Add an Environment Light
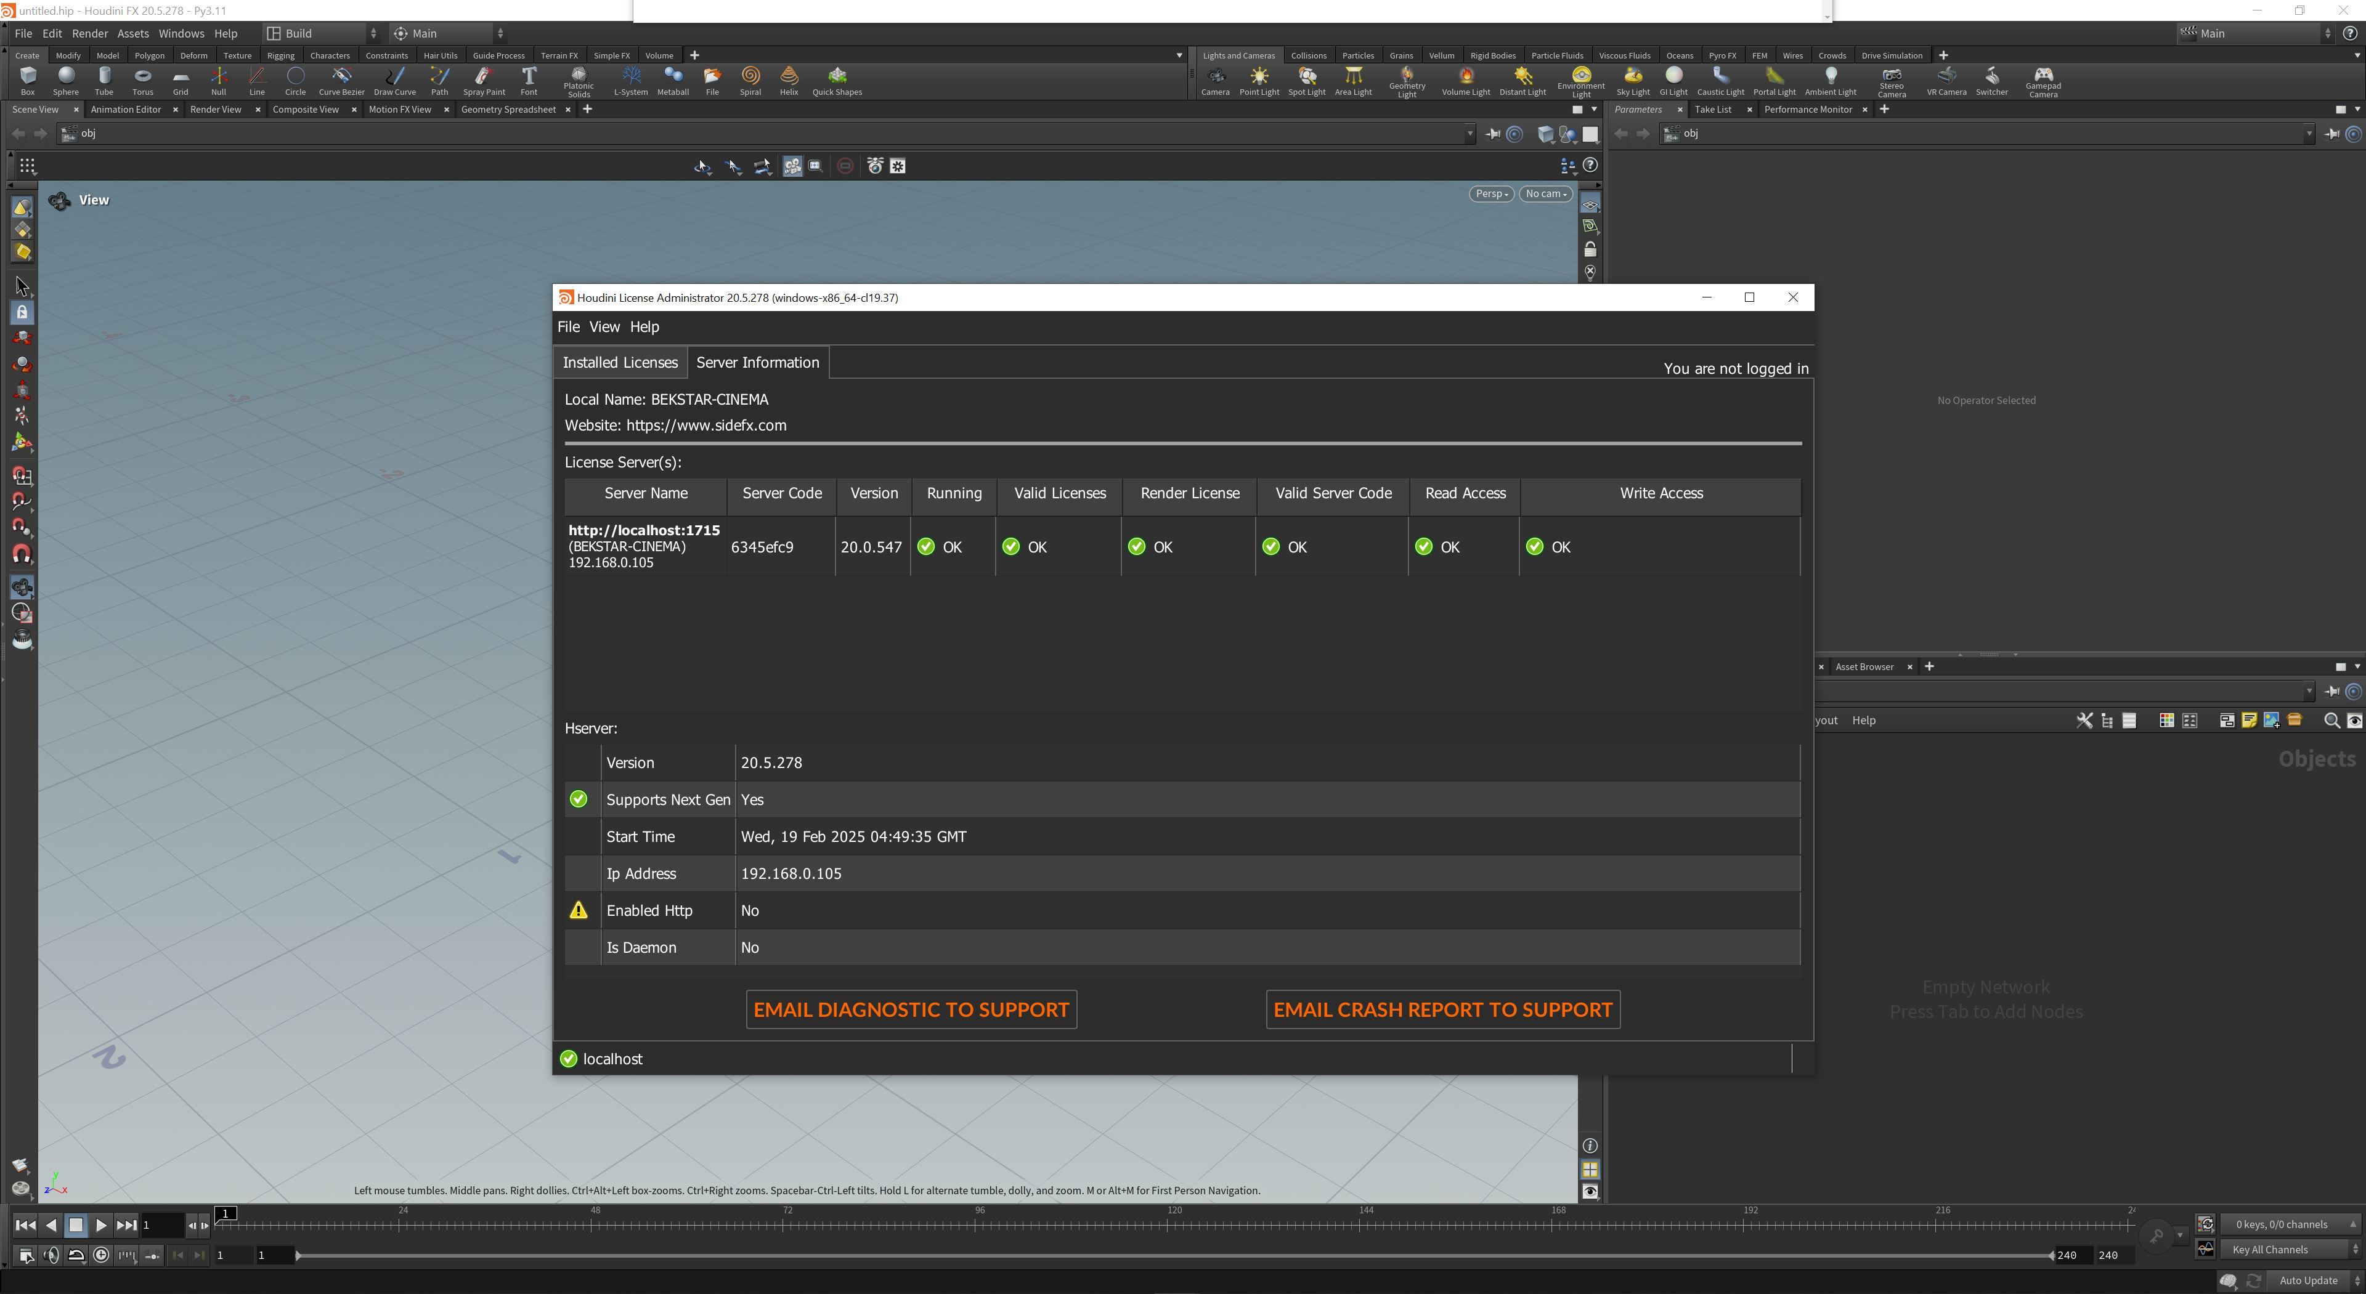The width and height of the screenshot is (2366, 1294). (x=1580, y=82)
